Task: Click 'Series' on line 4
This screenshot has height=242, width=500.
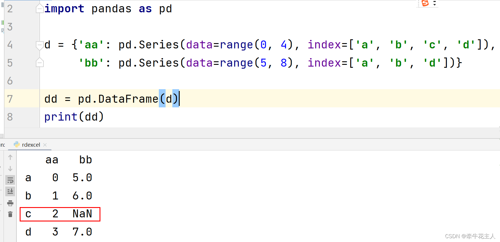Action: (x=159, y=45)
